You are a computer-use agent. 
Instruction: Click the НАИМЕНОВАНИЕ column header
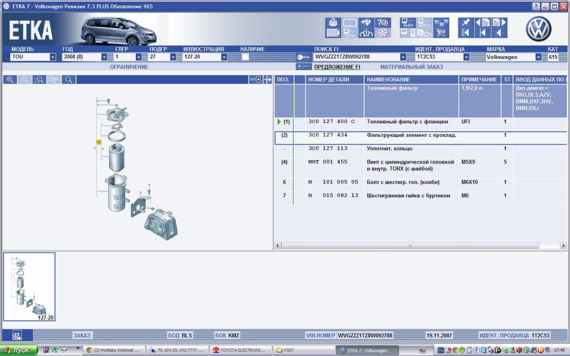[411, 80]
